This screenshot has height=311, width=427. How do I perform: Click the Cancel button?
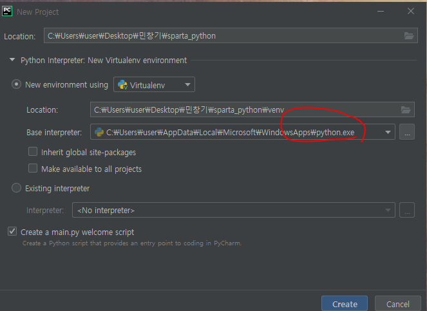pyautogui.click(x=398, y=303)
